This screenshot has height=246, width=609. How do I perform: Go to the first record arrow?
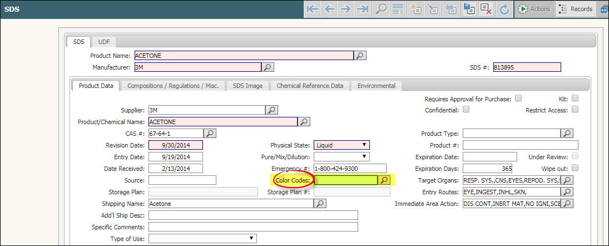(312, 9)
